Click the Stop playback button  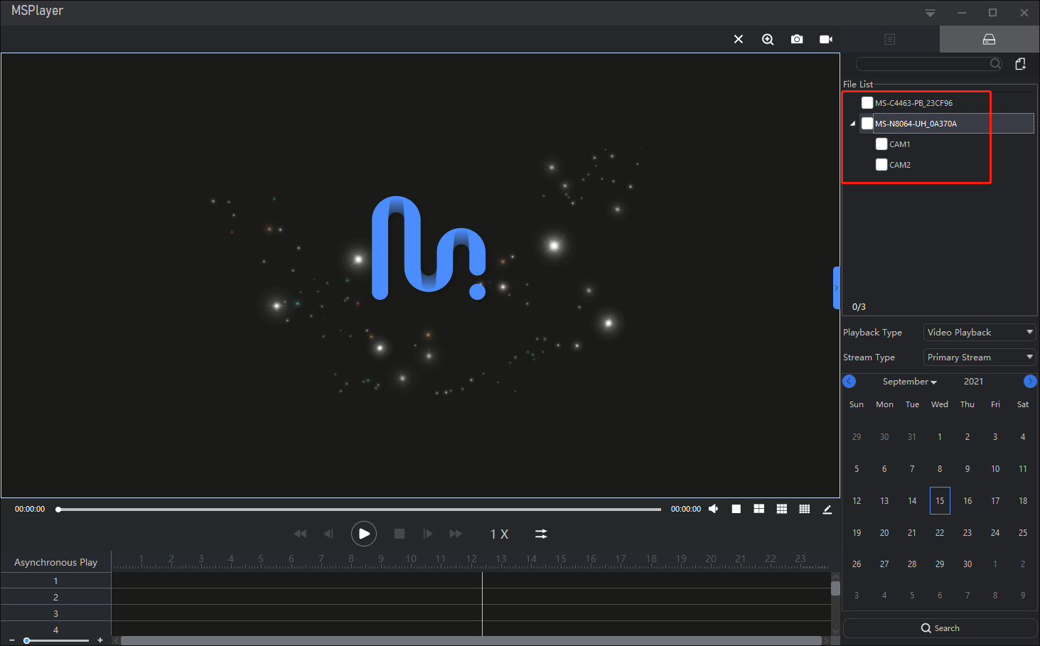point(400,534)
